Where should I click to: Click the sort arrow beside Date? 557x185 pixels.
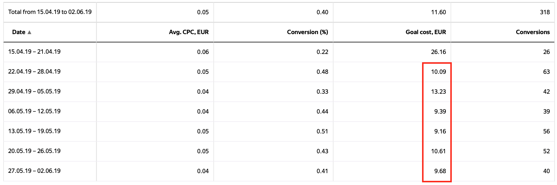[x=29, y=32]
